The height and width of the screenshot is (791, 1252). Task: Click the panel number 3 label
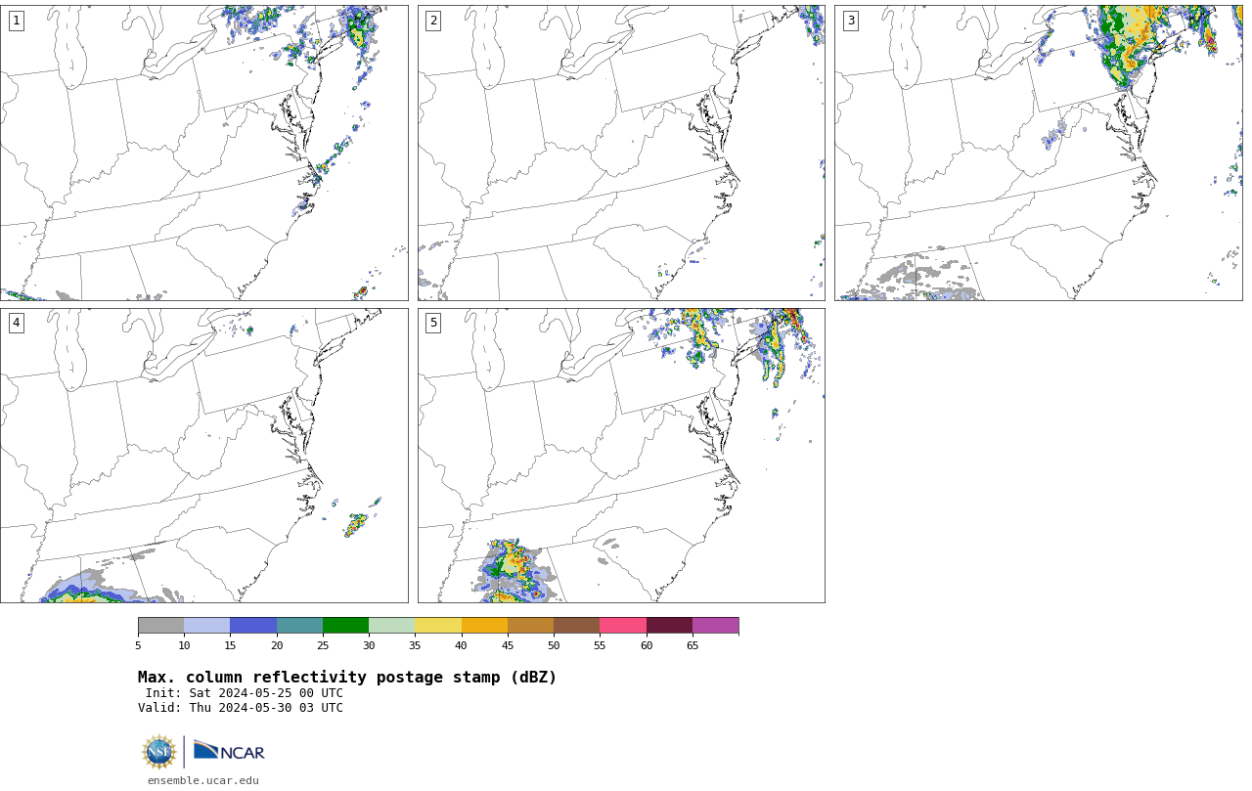(851, 21)
